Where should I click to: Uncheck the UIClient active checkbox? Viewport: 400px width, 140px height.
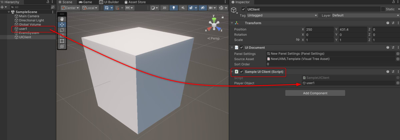point(243,9)
